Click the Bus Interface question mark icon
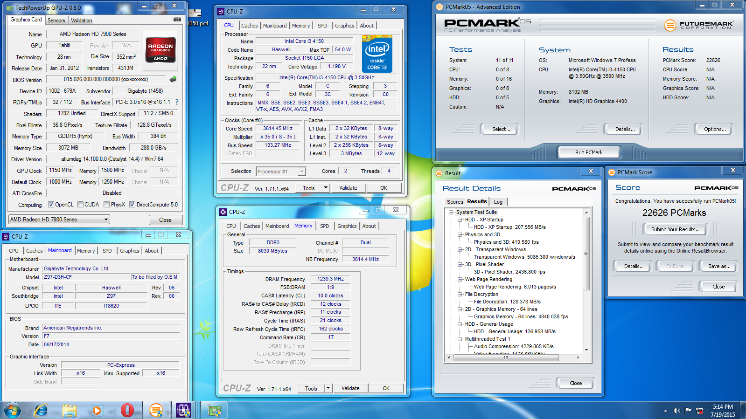This screenshot has height=419, width=746. pos(177,102)
